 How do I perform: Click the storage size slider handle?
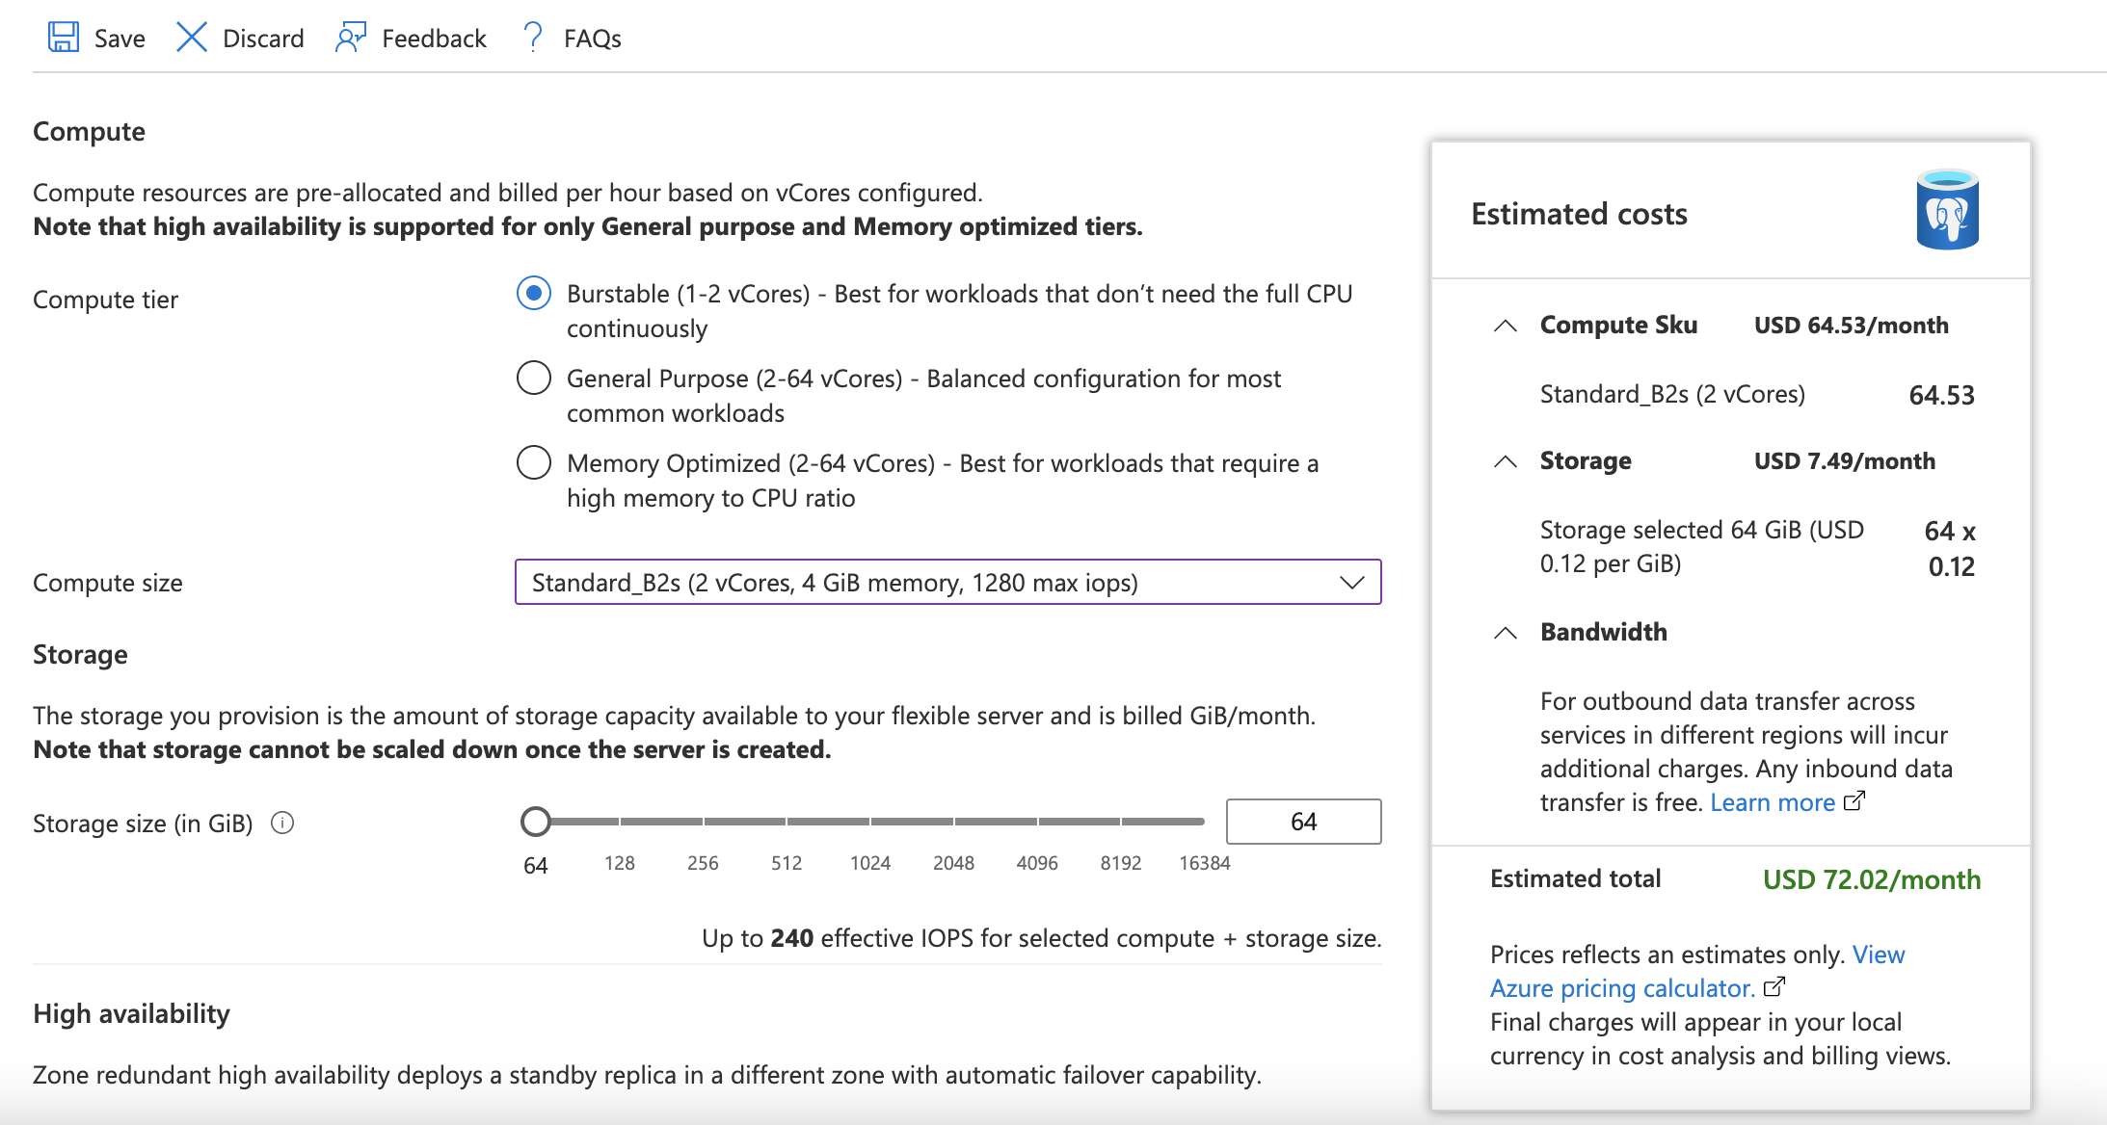[x=535, y=822]
